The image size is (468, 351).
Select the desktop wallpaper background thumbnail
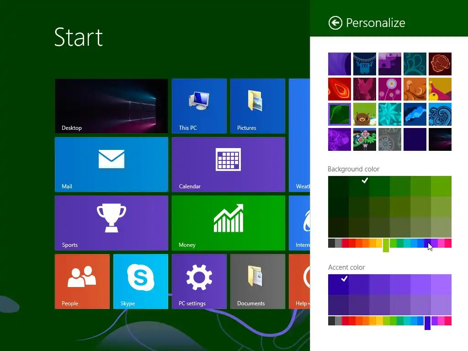(440, 139)
